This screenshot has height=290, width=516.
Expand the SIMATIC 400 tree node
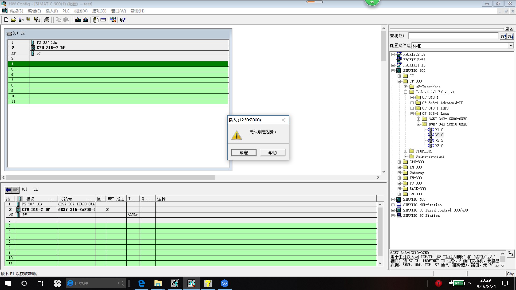(x=393, y=200)
